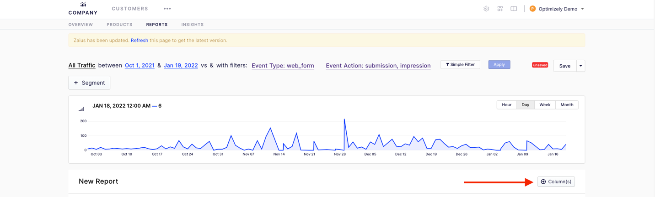Viewport: 655px width, 197px height.
Task: Switch to the Products tab
Action: 119,25
